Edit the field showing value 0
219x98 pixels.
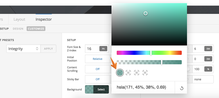click(198, 59)
